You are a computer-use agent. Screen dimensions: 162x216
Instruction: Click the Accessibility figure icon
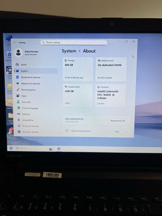19,120
